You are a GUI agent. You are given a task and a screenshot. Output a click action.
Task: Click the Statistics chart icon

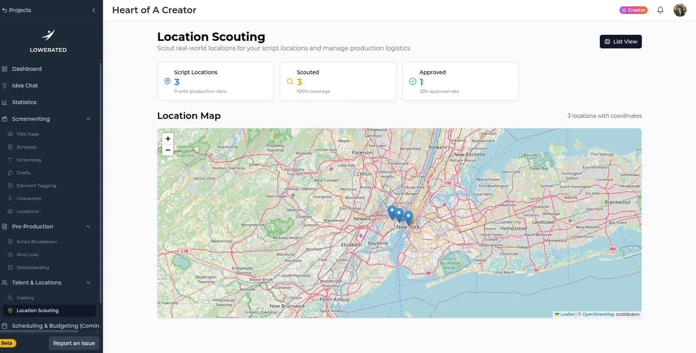(x=5, y=102)
